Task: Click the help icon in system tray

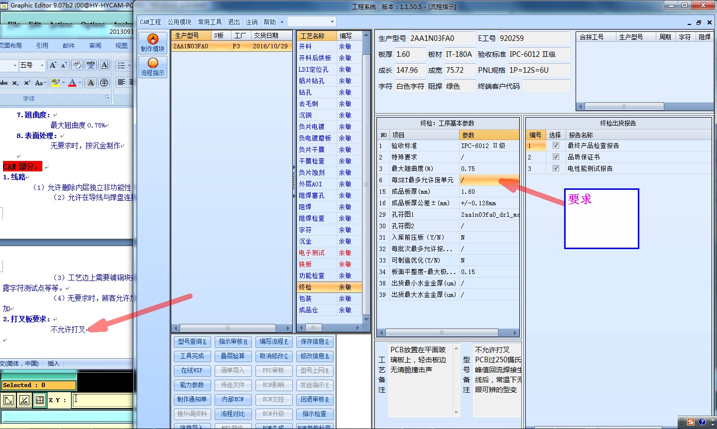Action: (x=702, y=422)
